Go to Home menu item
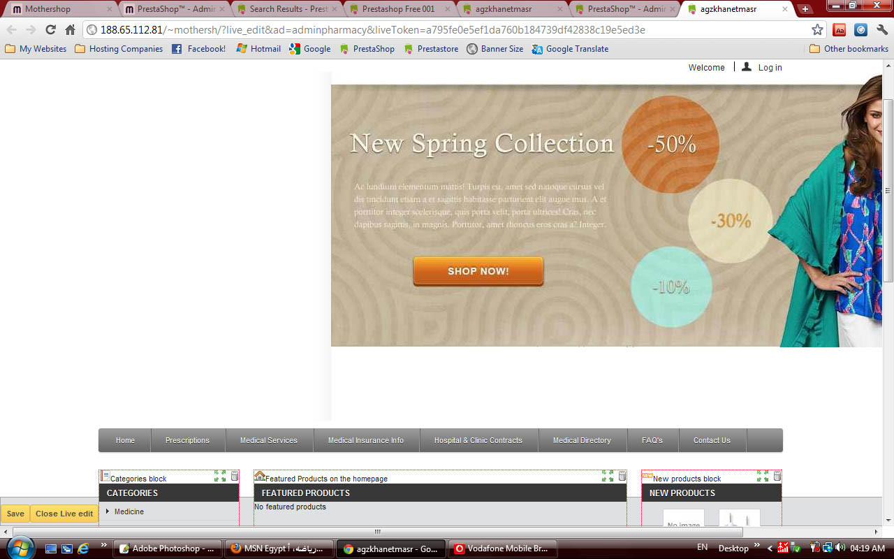The width and height of the screenshot is (894, 559). click(x=125, y=440)
